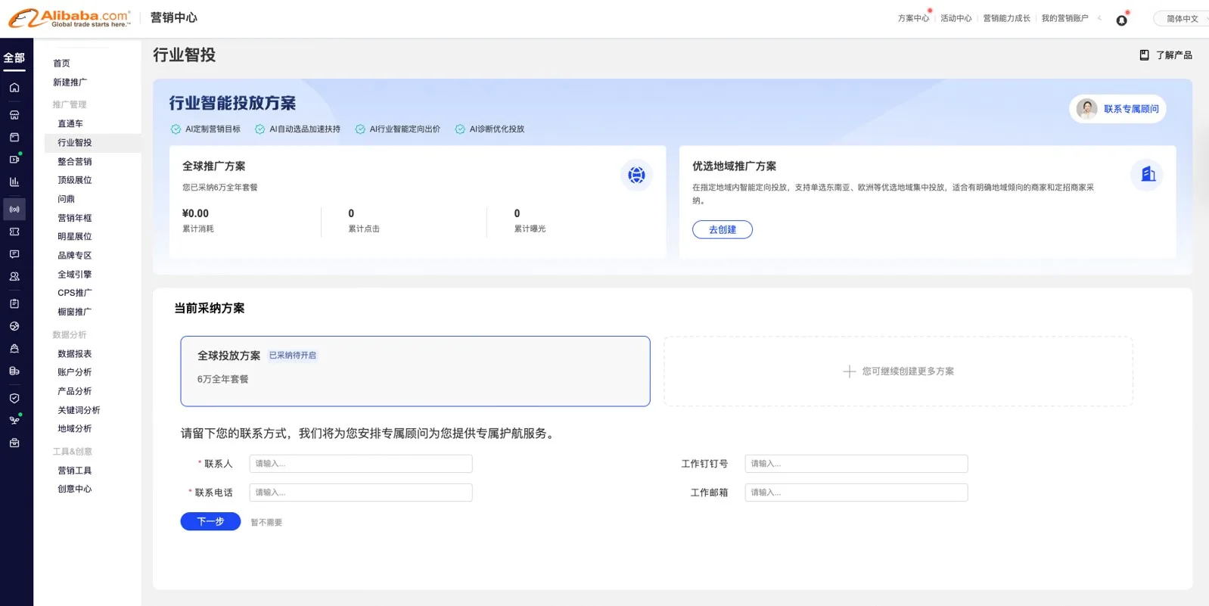The height and width of the screenshot is (606, 1209).
Task: Click the 去创建 button
Action: [x=722, y=229]
